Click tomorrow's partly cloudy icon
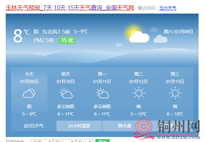205x142 pixels. pos(66,93)
